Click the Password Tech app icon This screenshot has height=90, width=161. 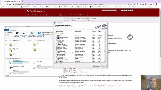click(58, 57)
